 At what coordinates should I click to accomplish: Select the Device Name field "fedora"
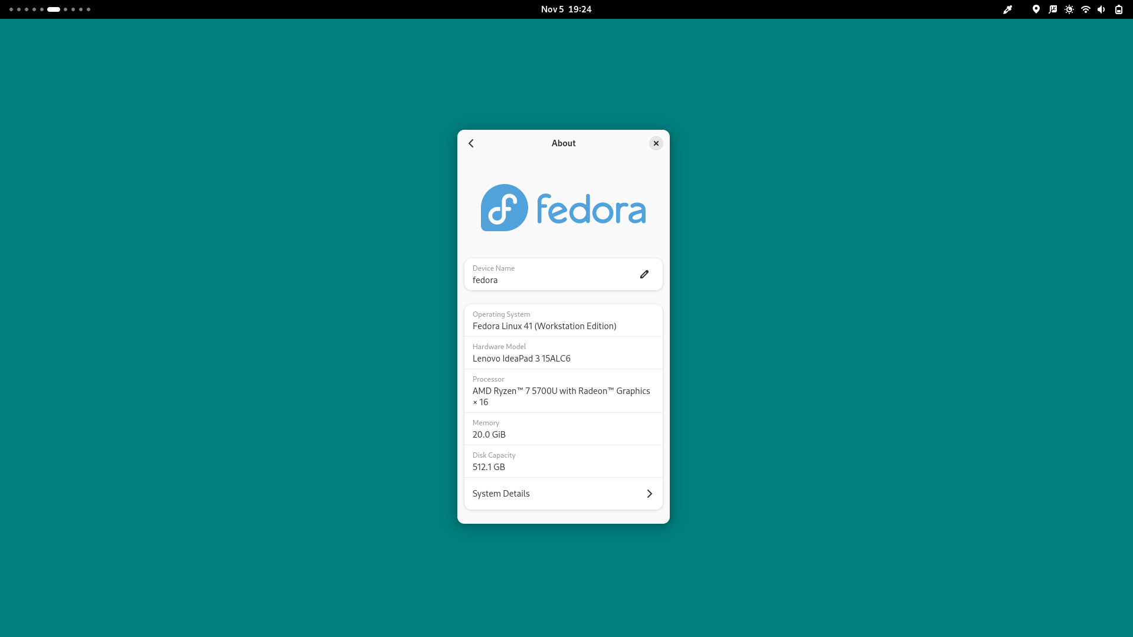563,274
